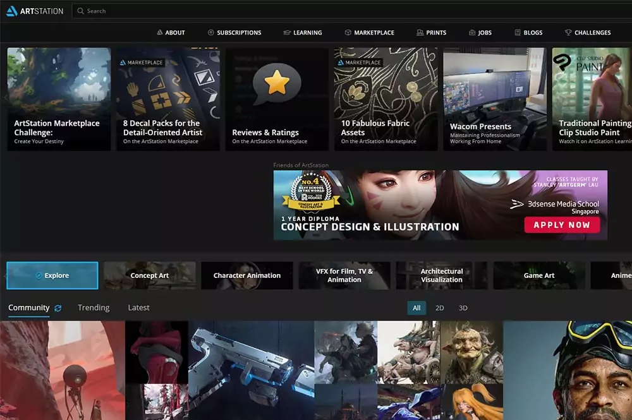632x420 pixels.
Task: Switch to the Latest tab
Action: pos(138,308)
